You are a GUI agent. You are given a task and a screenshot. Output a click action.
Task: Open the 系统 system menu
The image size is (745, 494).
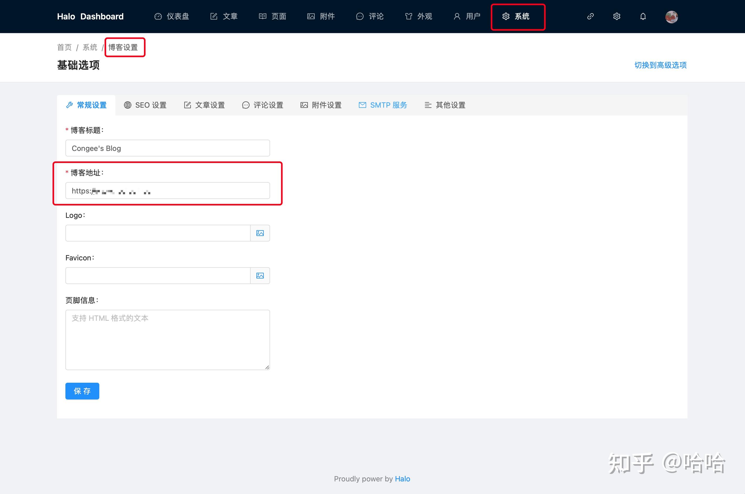coord(516,16)
